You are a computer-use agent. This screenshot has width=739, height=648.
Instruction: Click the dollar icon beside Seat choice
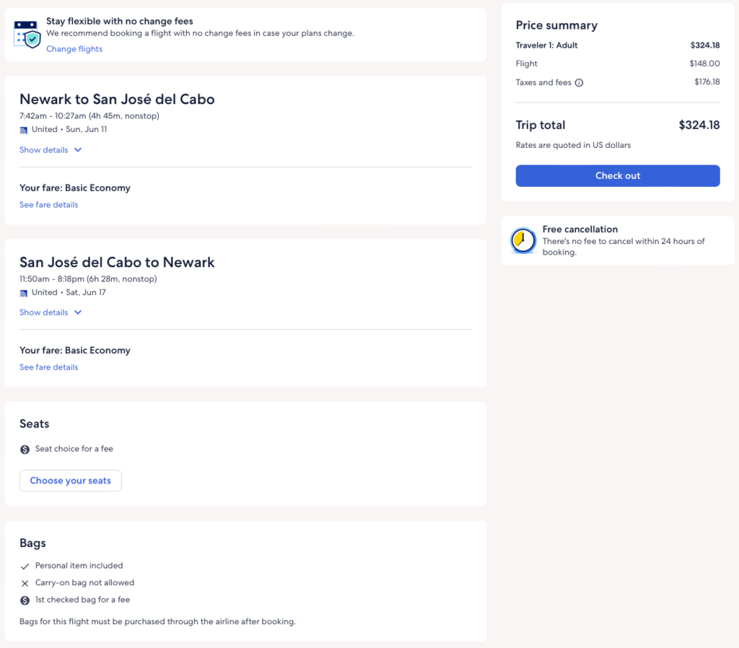click(x=25, y=450)
